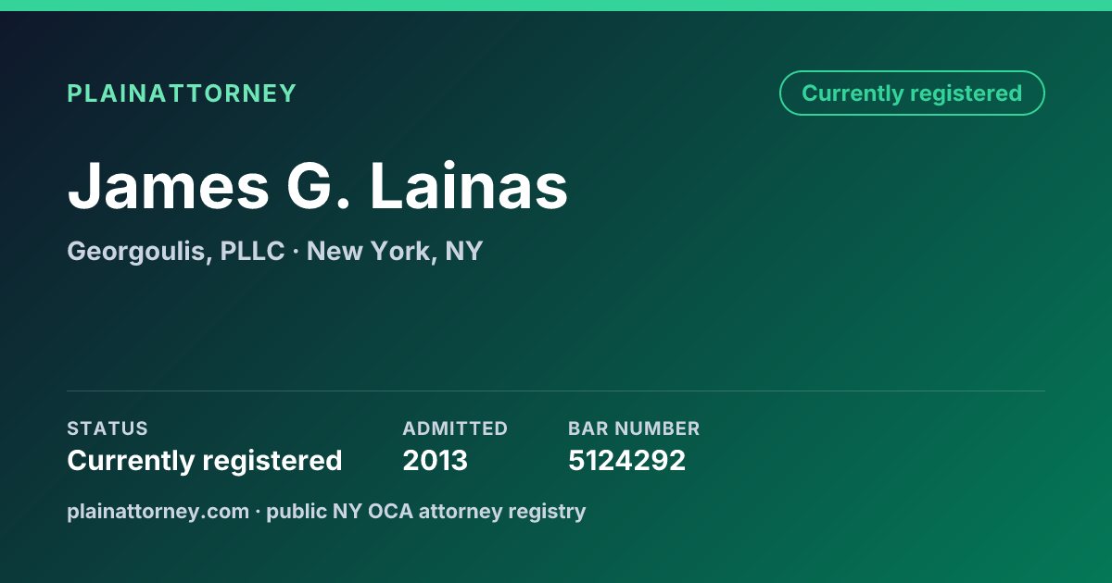1112x583 pixels.
Task: Select the bar number 5124292
Action: (626, 461)
